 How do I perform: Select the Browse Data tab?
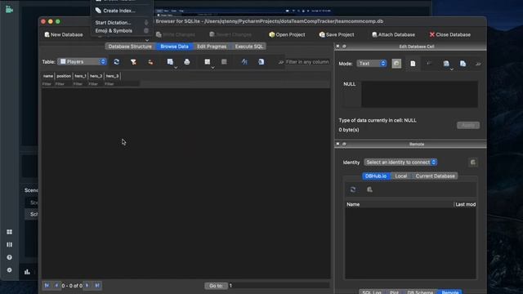(174, 47)
